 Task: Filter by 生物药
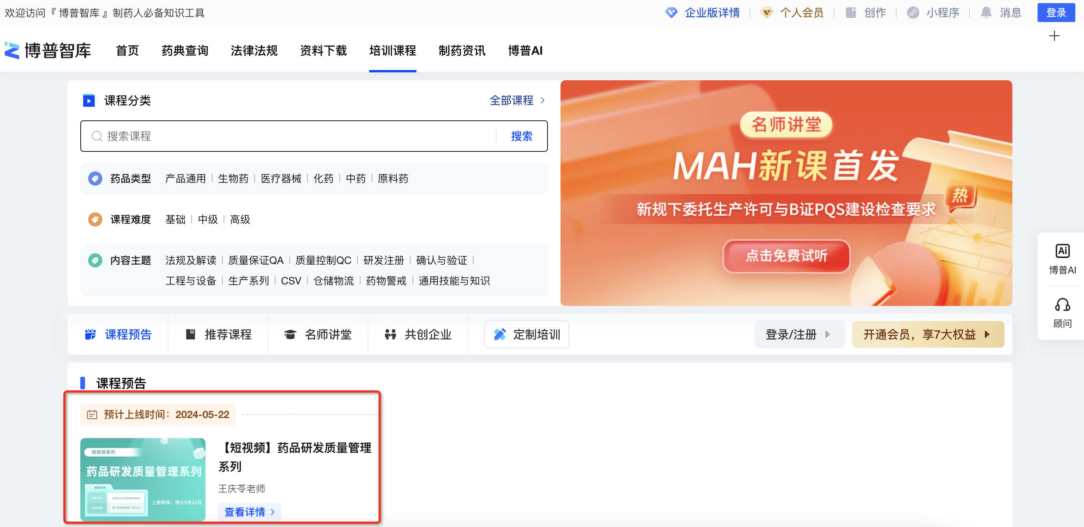pos(233,178)
